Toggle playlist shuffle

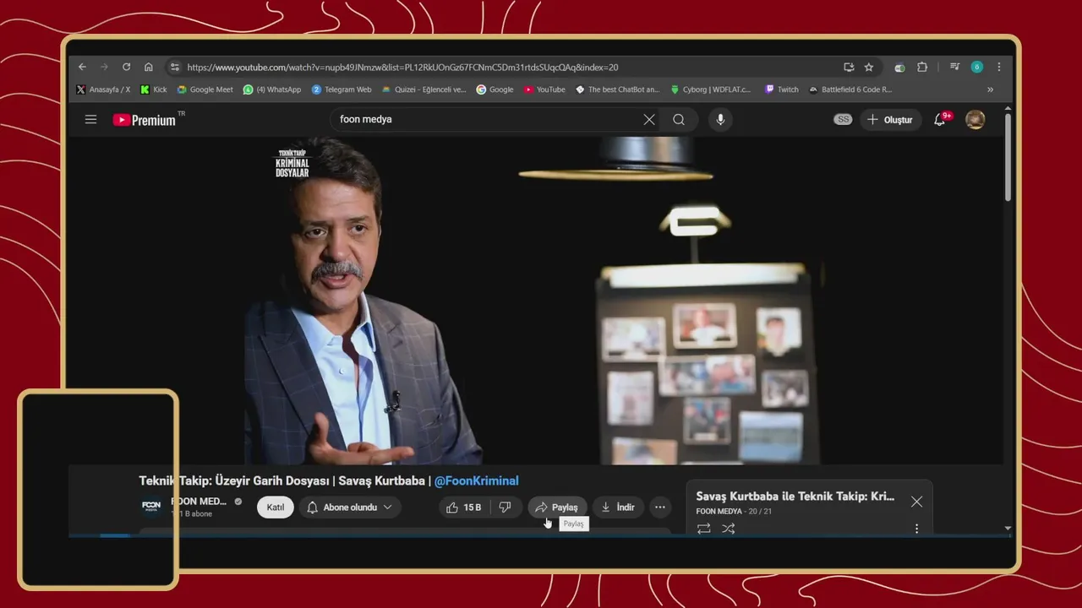point(728,529)
